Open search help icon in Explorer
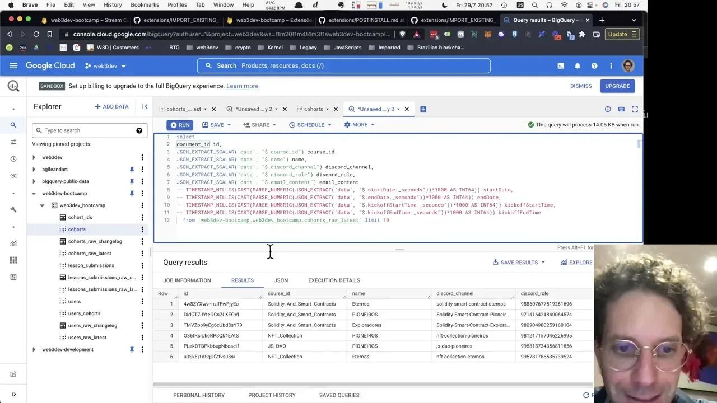Image resolution: width=717 pixels, height=403 pixels. 139,130
